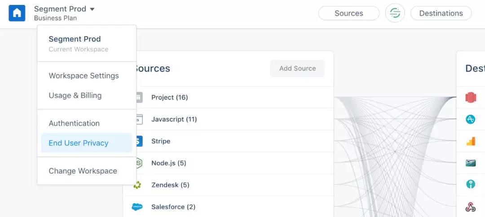
Task: Click the webhooks destination icon
Action: [470, 207]
